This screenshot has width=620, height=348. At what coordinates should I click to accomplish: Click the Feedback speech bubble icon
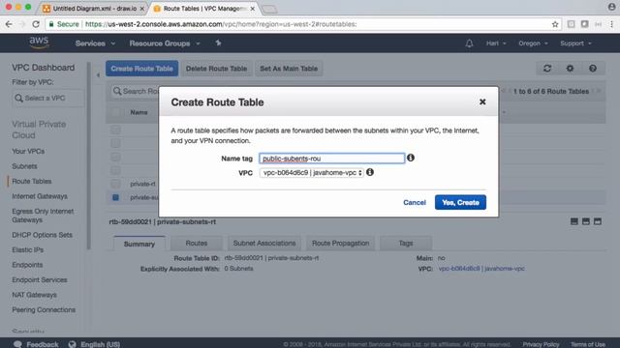point(17,344)
